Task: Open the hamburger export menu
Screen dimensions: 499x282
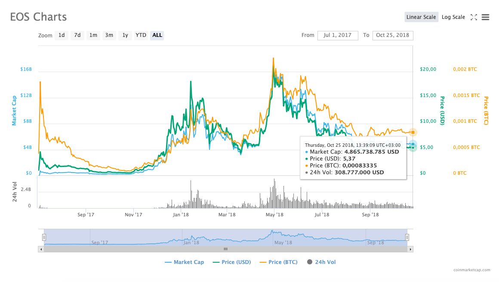Action: tap(486, 17)
